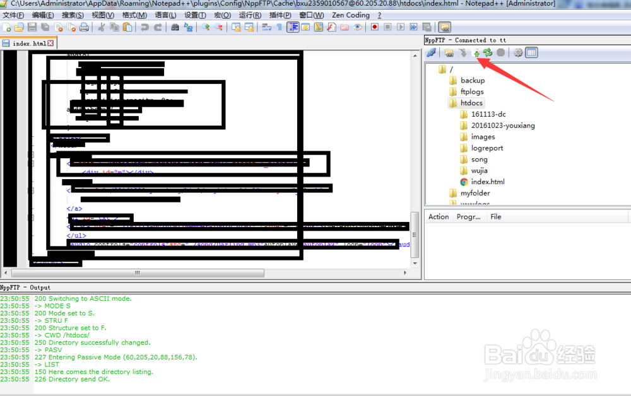Toggle Show All Characters in the toolbar
The height and width of the screenshot is (396, 631).
click(x=278, y=27)
